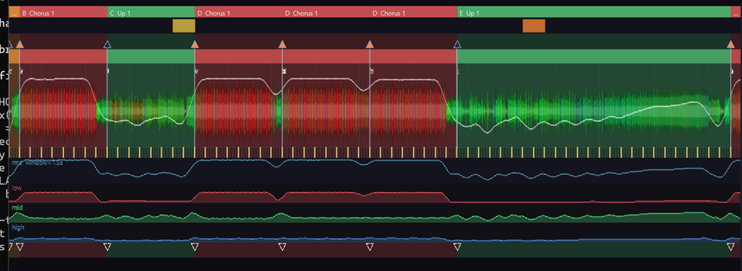Click the solid red band above the B Chorus 1 waveform
This screenshot has height=271, width=742.
64,56
